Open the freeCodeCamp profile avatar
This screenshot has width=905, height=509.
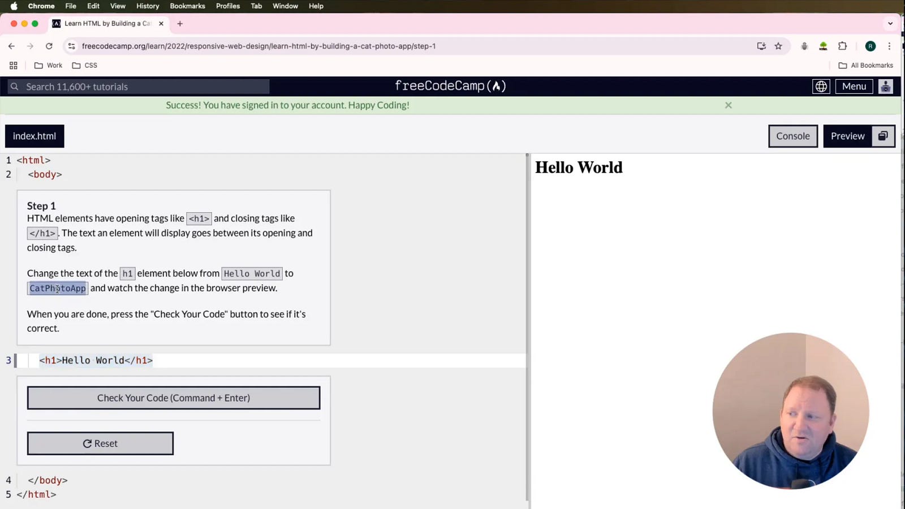coord(885,87)
